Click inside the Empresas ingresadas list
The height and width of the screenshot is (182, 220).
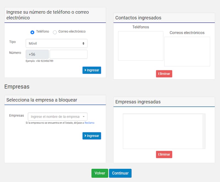[162, 131]
